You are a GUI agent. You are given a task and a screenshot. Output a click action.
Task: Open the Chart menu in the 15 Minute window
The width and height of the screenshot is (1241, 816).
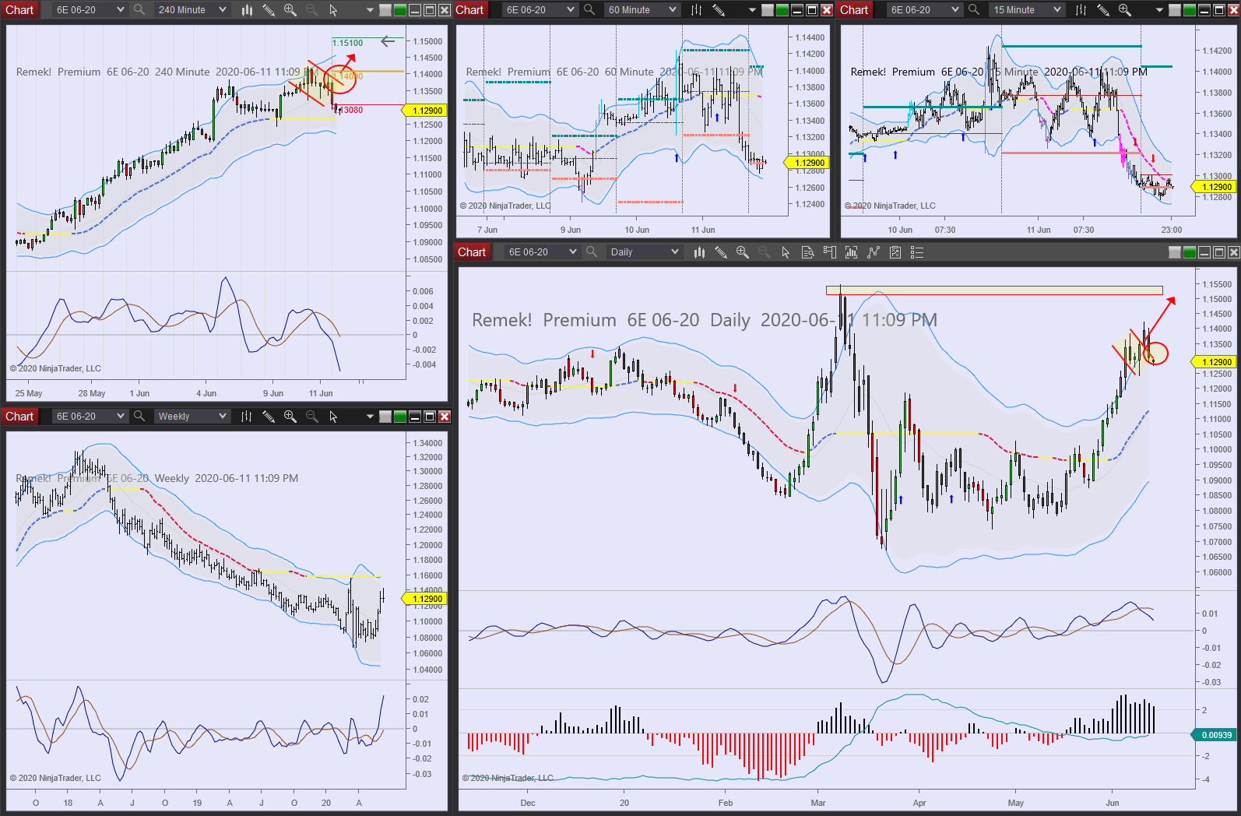854,9
